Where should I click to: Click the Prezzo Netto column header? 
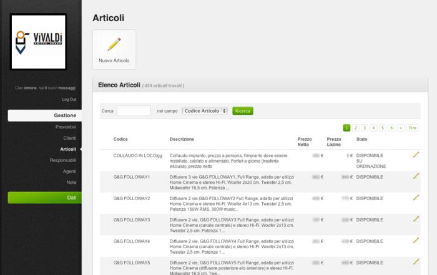tap(305, 142)
